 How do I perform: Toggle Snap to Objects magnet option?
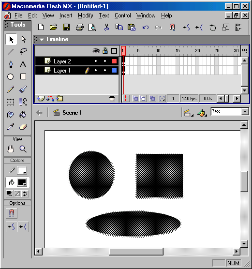(12, 213)
